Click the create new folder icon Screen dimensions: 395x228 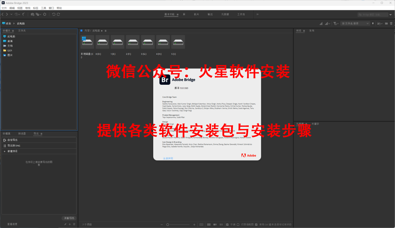coord(387,23)
